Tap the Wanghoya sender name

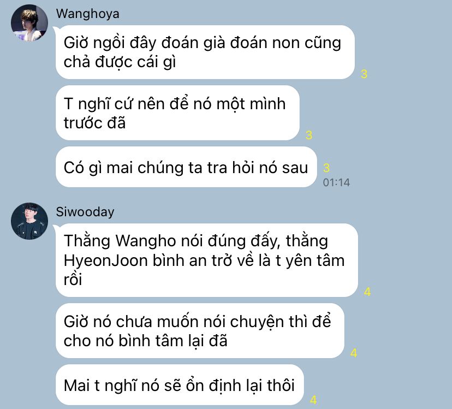tap(88, 14)
